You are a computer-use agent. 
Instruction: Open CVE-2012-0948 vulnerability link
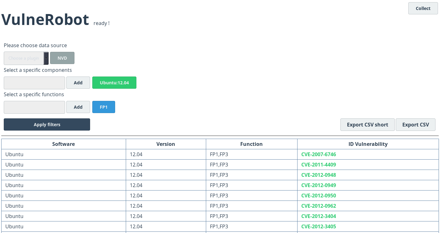318,175
